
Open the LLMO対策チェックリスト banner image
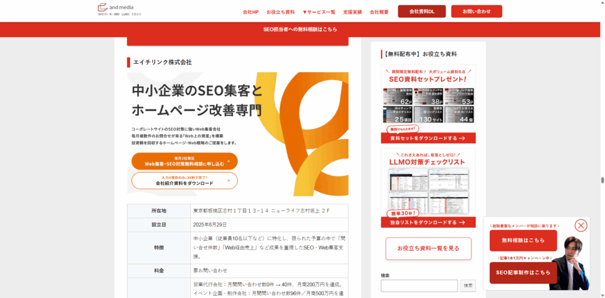click(x=428, y=182)
